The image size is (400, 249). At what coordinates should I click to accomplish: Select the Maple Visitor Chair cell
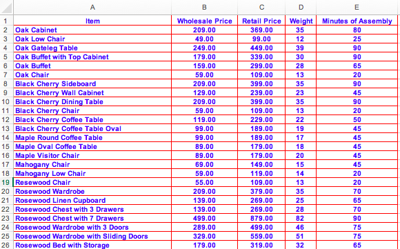[x=92, y=156]
